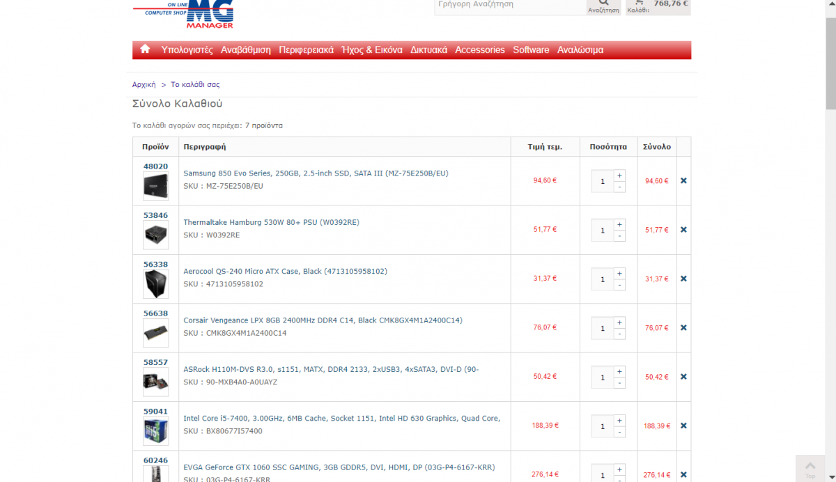The image size is (836, 482).
Task: Open the Αναβάθμιση menu
Action: 246,50
